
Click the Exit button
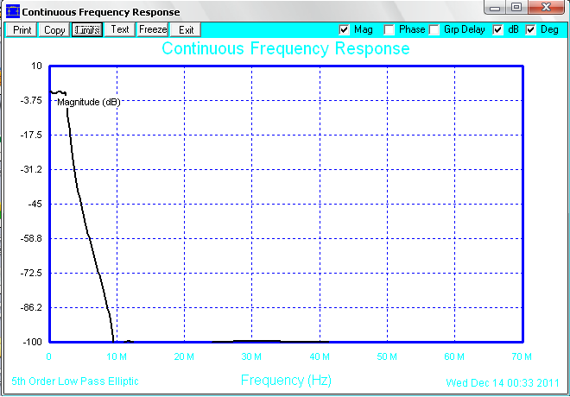[186, 30]
